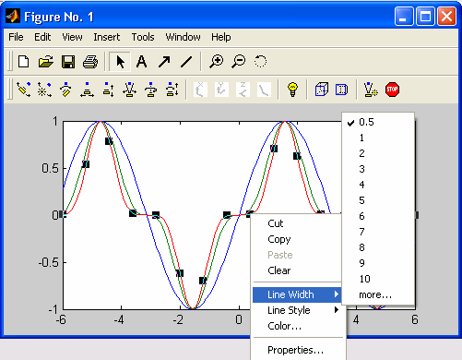Set line width to 6
Image resolution: width=462 pixels, height=360 pixels.
tap(378, 216)
